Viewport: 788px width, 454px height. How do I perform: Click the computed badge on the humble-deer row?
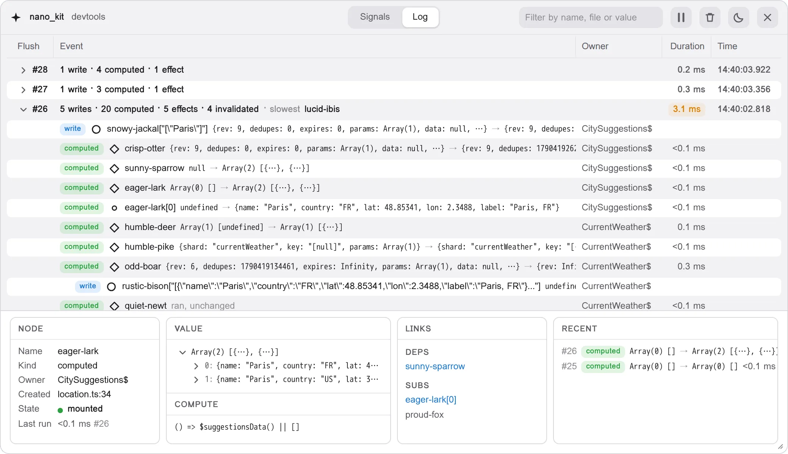[x=81, y=227]
